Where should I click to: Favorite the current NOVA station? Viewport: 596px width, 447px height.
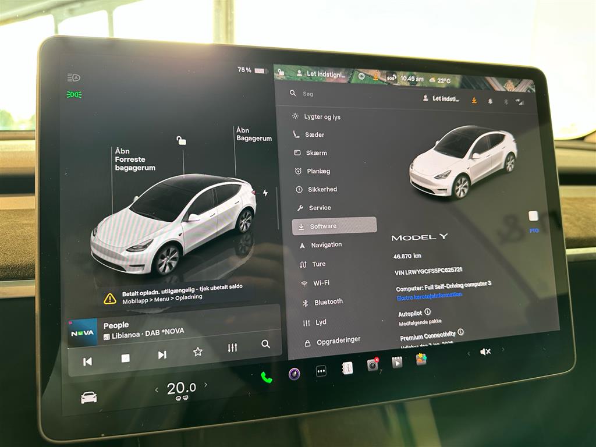point(198,352)
